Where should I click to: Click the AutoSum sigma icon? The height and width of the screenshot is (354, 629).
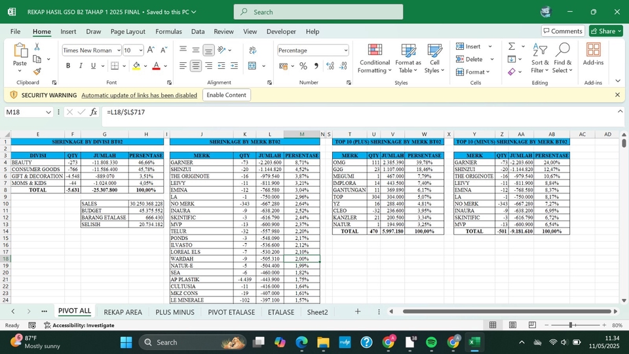[512, 46]
